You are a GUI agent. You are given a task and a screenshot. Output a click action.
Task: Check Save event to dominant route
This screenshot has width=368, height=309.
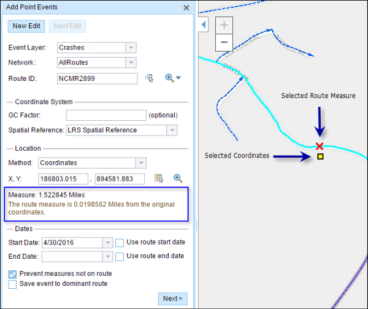coord(13,283)
